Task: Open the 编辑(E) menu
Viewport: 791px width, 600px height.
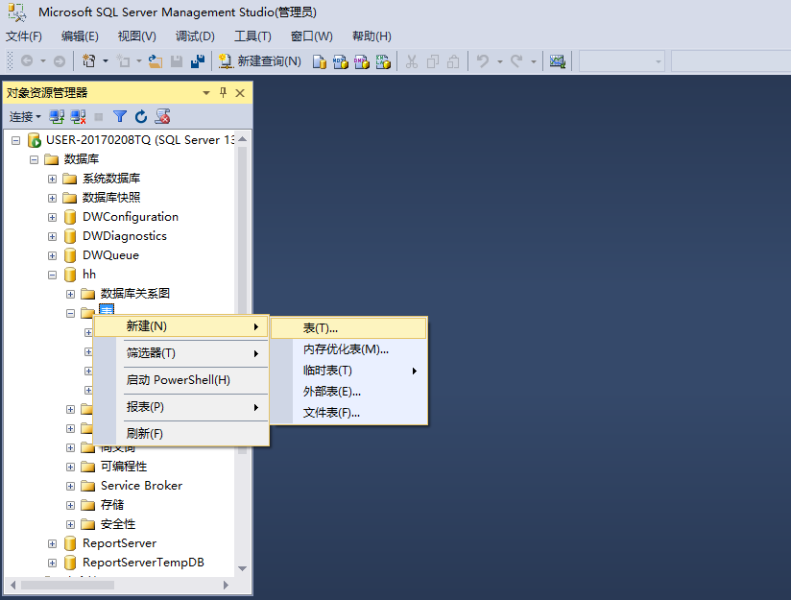Action: pos(80,36)
